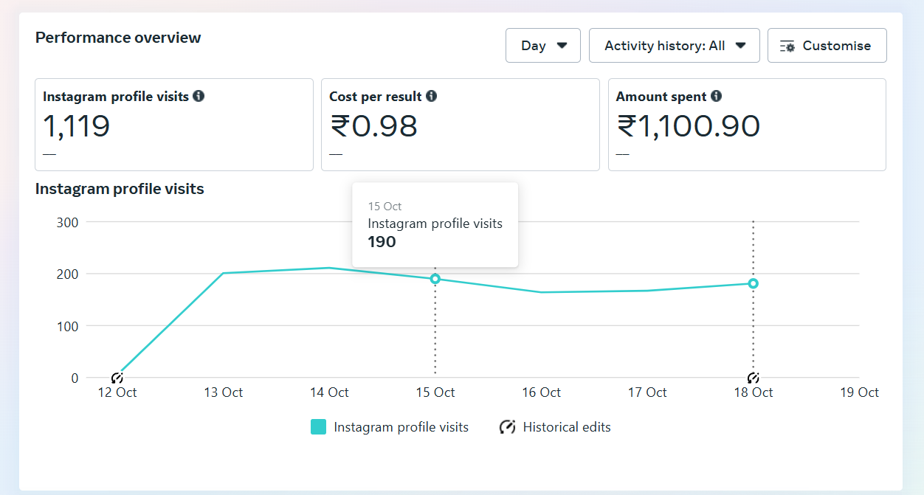Select the Amount spent metric card

747,125
